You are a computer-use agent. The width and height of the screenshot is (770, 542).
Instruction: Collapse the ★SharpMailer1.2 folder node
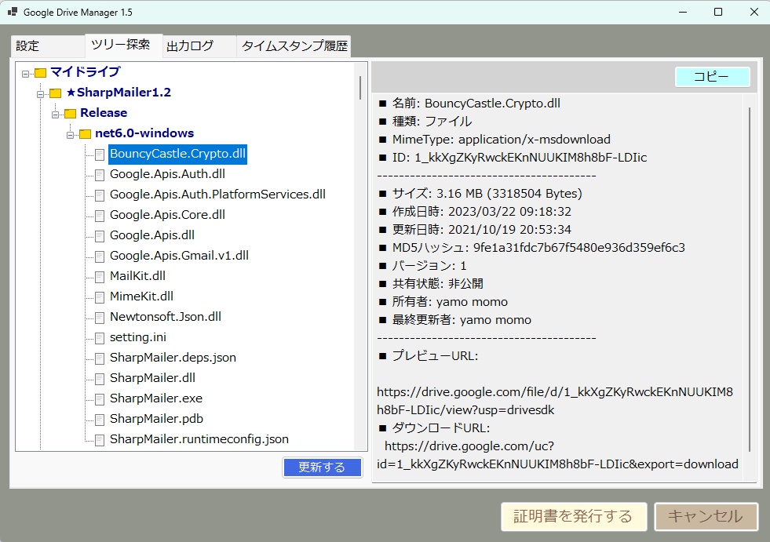tap(41, 94)
